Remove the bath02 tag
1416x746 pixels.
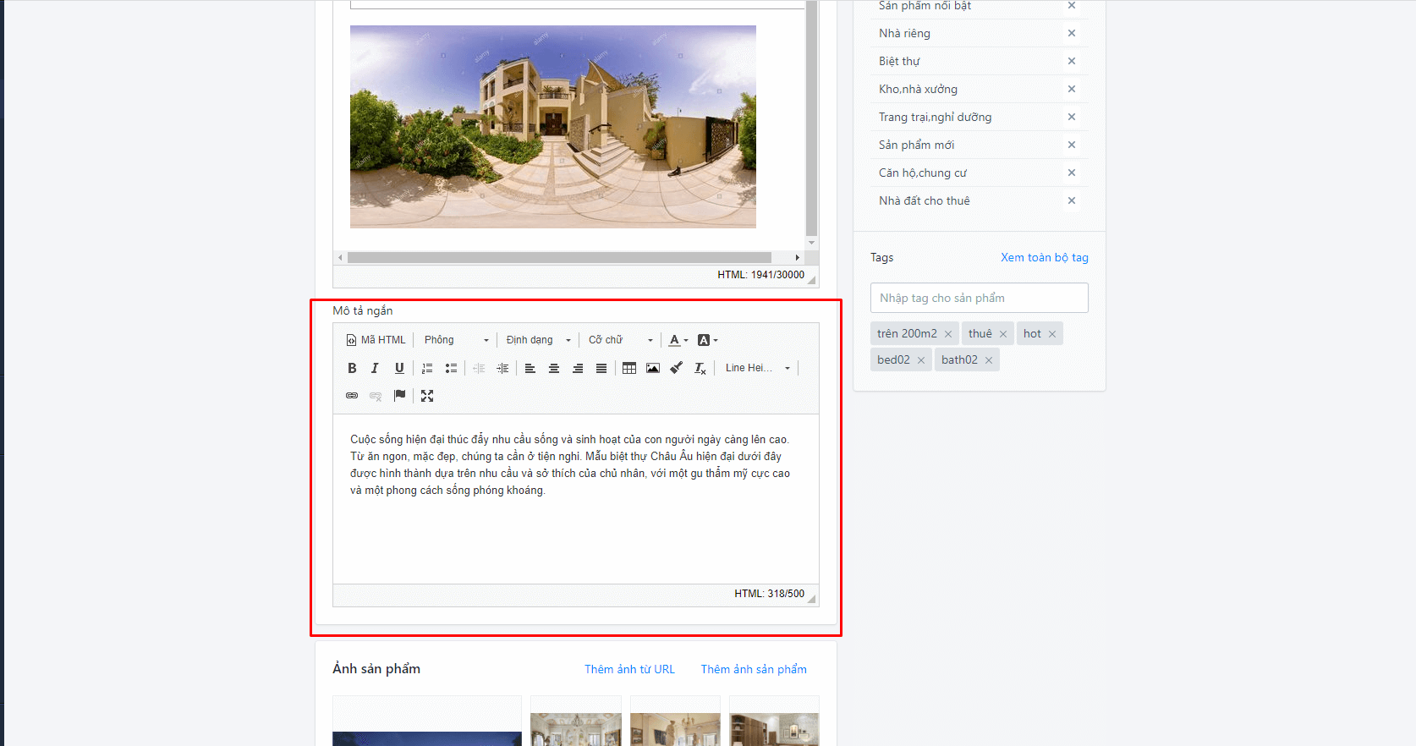[989, 360]
